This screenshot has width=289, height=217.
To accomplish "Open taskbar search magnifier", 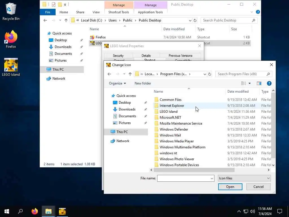I will [x=20, y=211].
